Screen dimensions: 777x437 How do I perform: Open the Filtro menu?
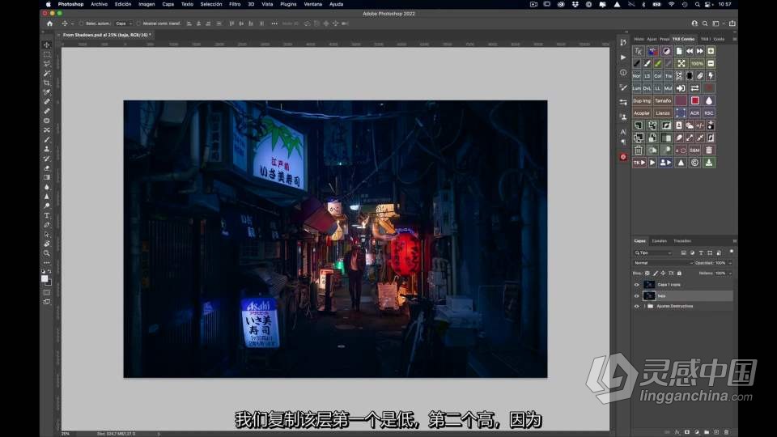235,4
